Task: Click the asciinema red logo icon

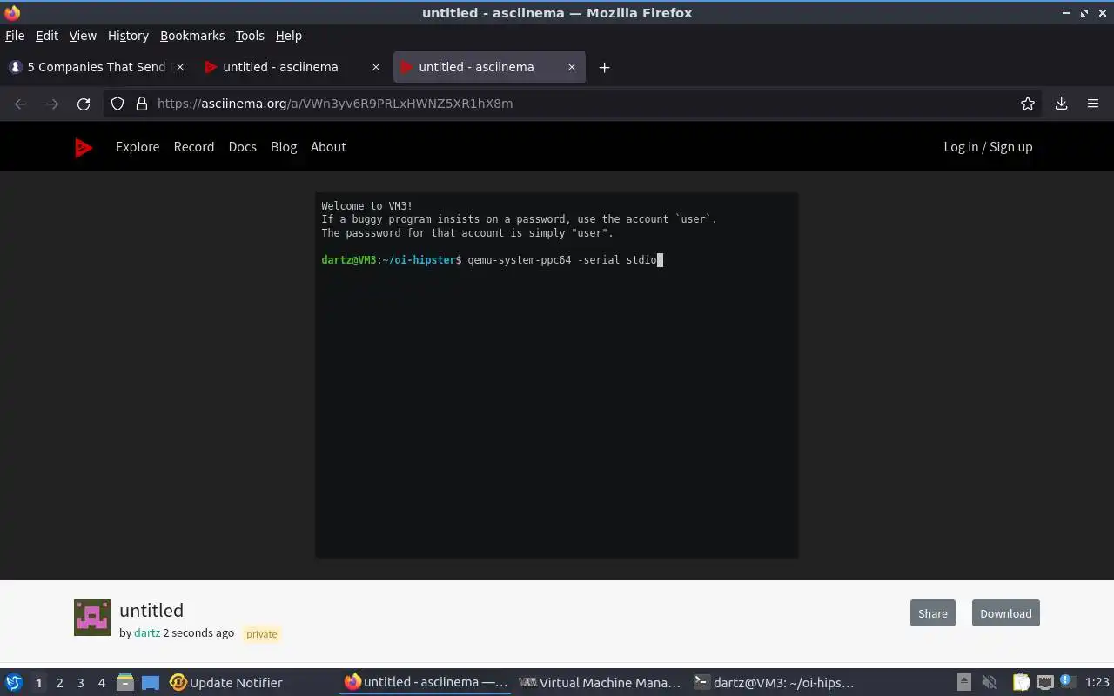Action: click(x=84, y=148)
